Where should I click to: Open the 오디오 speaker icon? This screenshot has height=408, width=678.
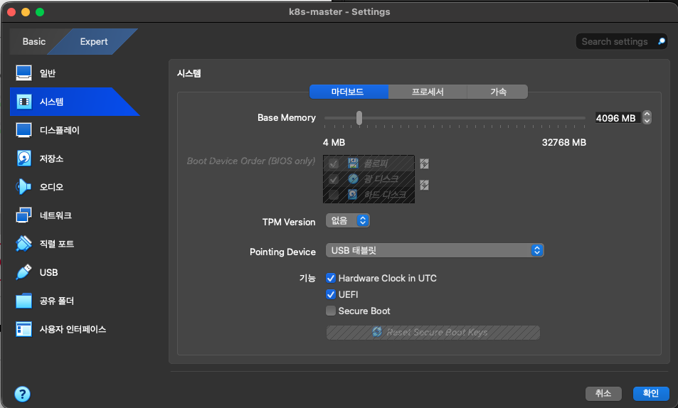tap(23, 187)
